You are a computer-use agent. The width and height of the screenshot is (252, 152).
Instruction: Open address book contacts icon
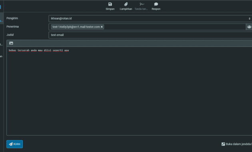click(x=249, y=27)
